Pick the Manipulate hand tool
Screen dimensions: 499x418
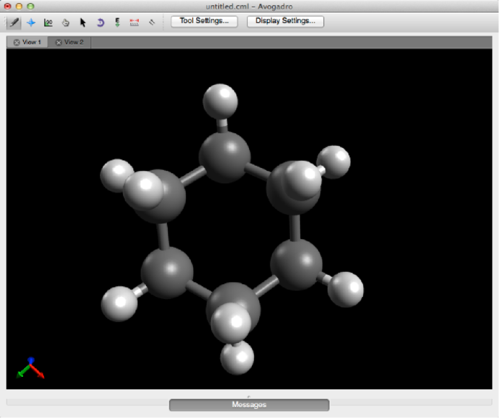coord(66,23)
